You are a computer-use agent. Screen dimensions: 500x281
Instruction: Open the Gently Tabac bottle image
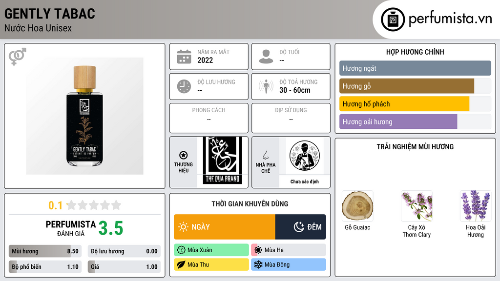point(85,116)
